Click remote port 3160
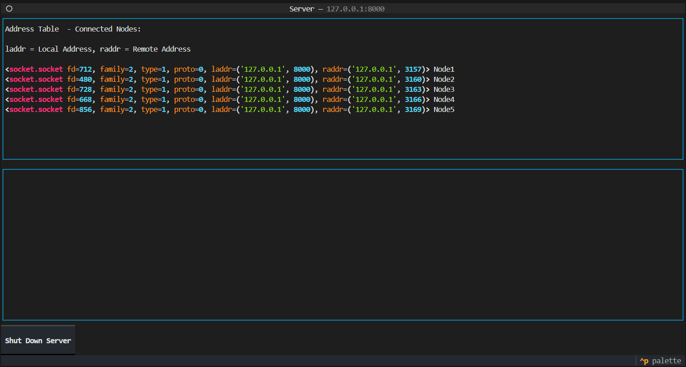686x367 pixels. [413, 80]
